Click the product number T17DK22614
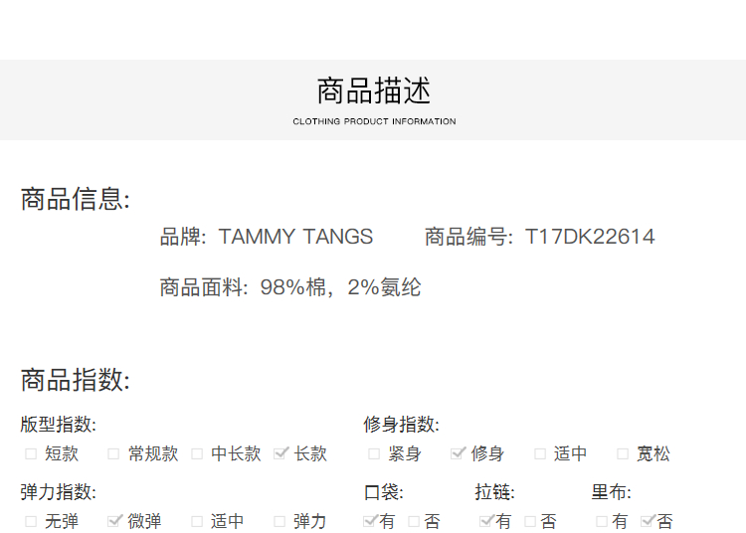The height and width of the screenshot is (533, 746). pos(590,237)
